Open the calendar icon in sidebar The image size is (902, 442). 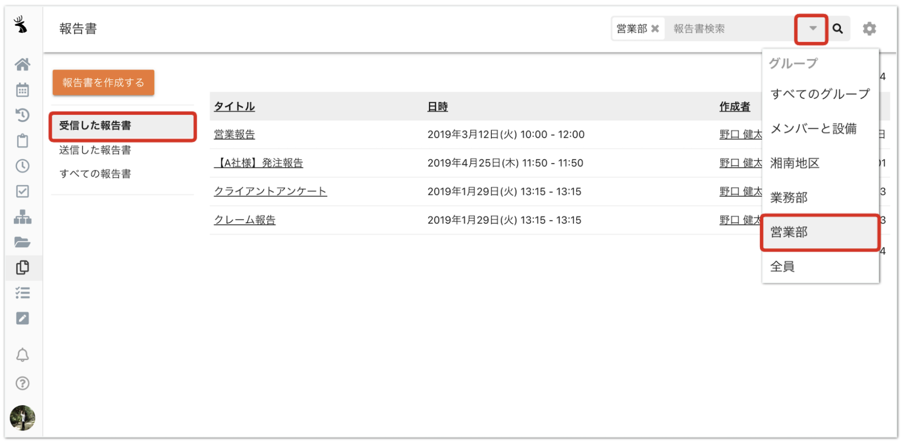coord(23,90)
